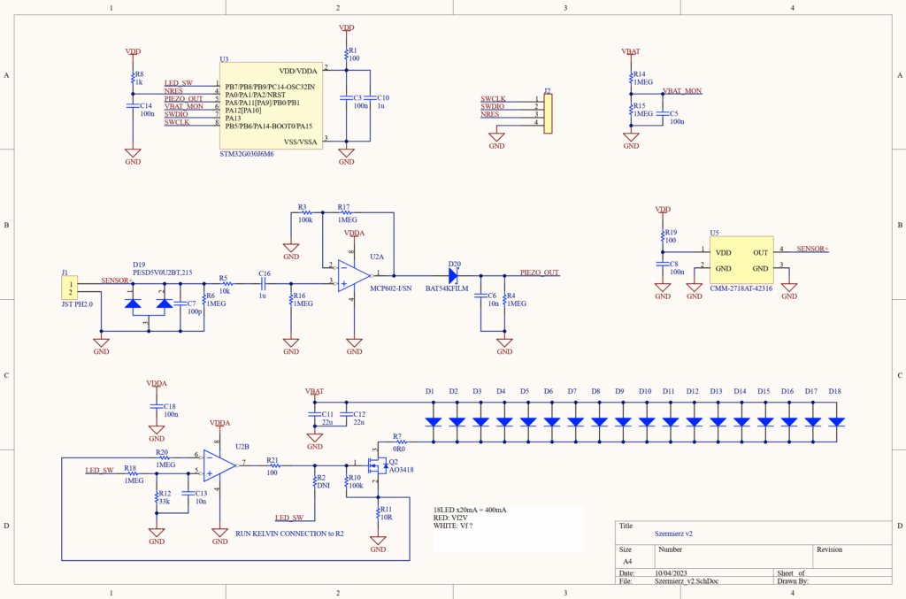The image size is (906, 599).
Task: Click the SENSOR+ net label at U5 output
Action: point(812,250)
